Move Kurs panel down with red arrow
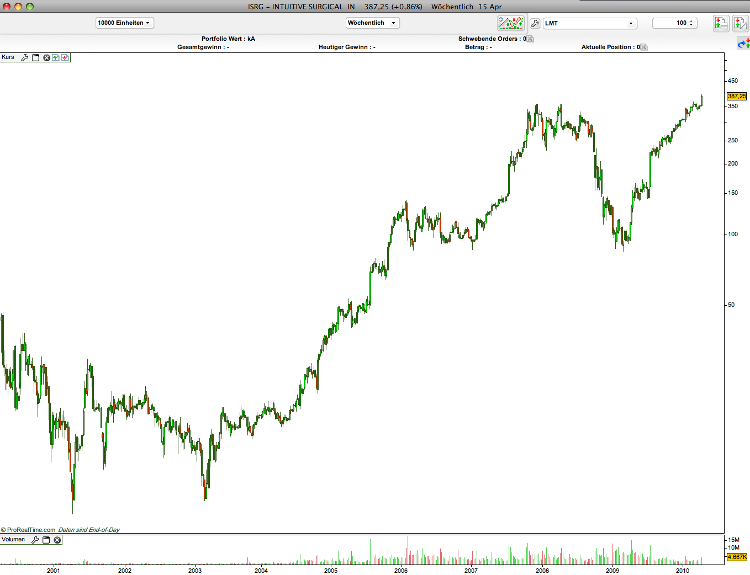The image size is (750, 575). pos(65,57)
